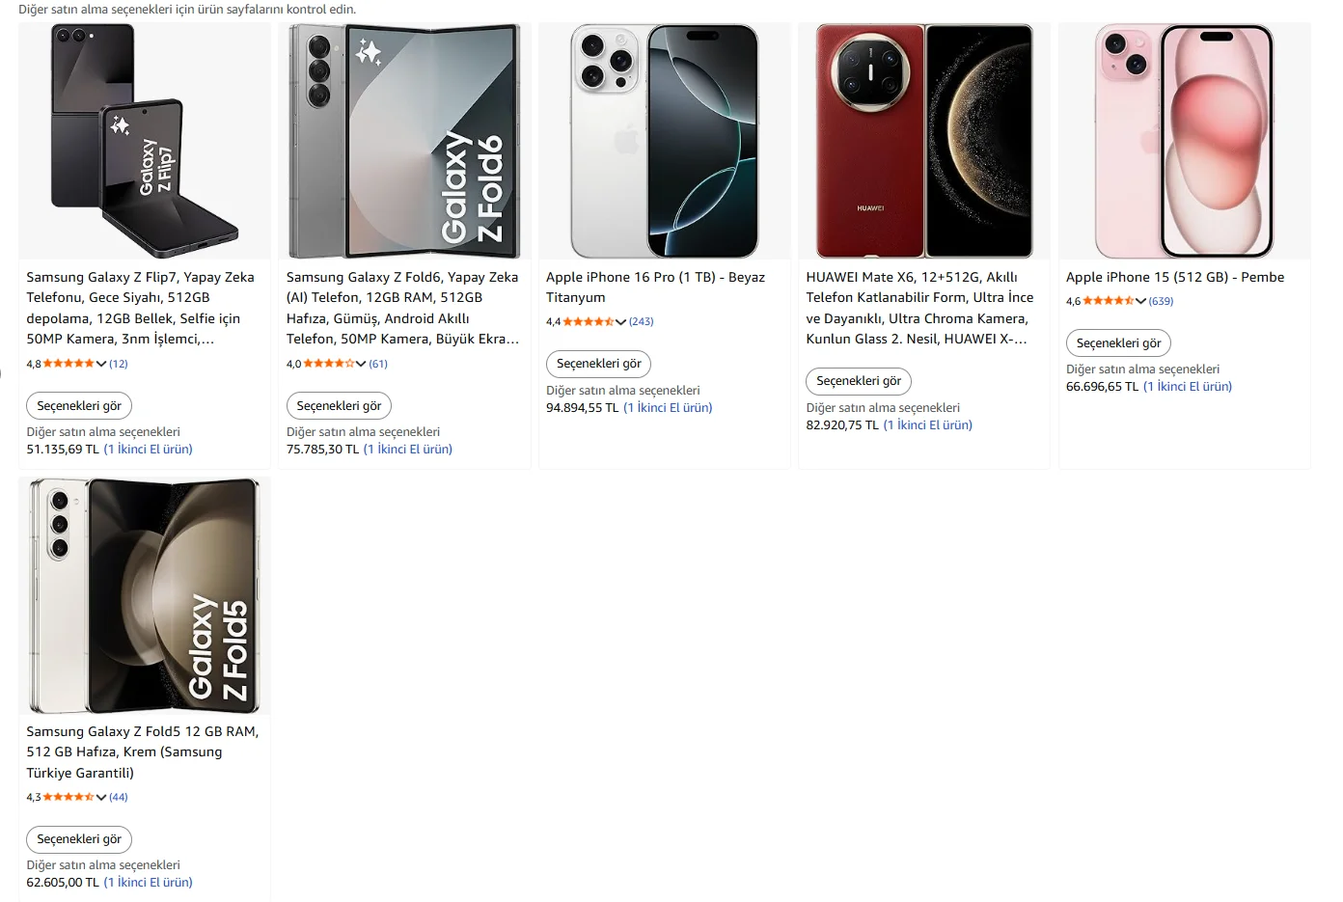Image resolution: width=1343 pixels, height=902 pixels.
Task: Click 'Seçenekleri gör' for HUAWEI Mate X6
Action: click(859, 381)
